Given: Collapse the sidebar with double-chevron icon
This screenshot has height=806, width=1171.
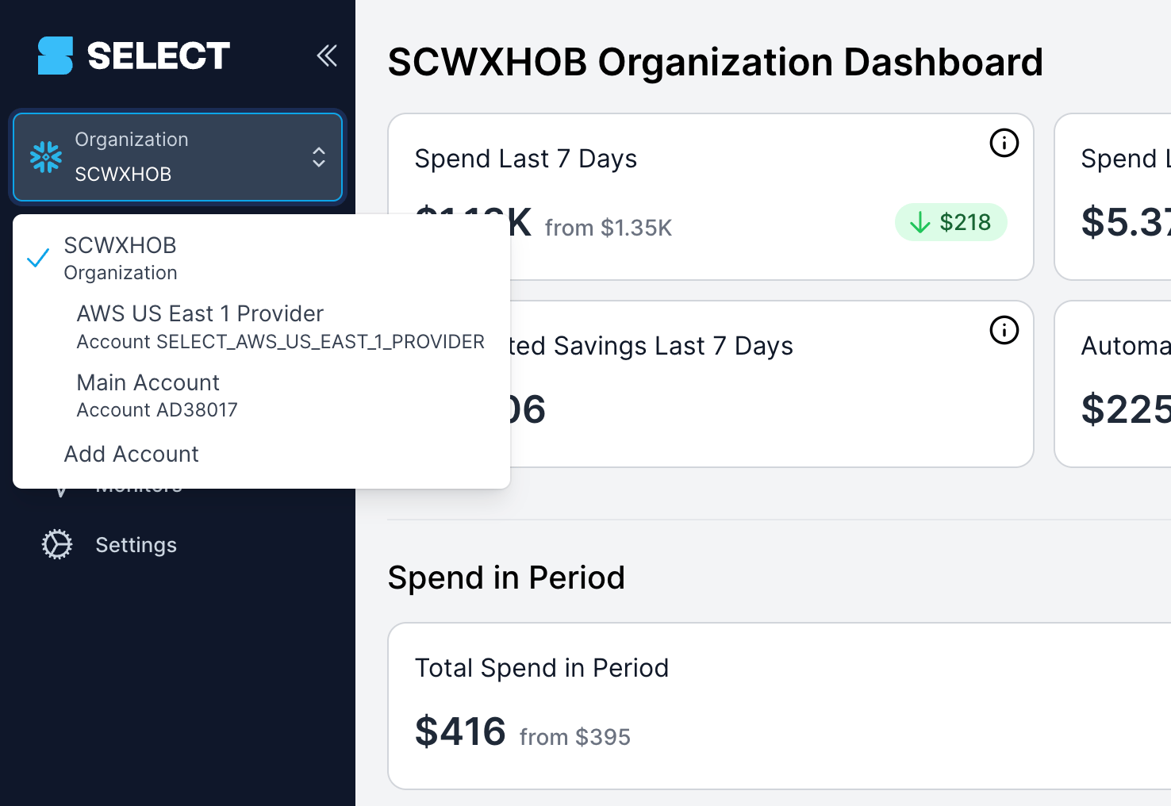Looking at the screenshot, I should pyautogui.click(x=327, y=56).
